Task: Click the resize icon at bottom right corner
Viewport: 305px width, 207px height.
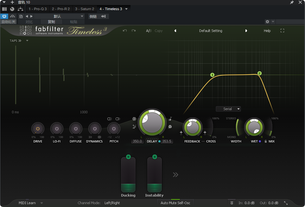Action: click(286, 203)
